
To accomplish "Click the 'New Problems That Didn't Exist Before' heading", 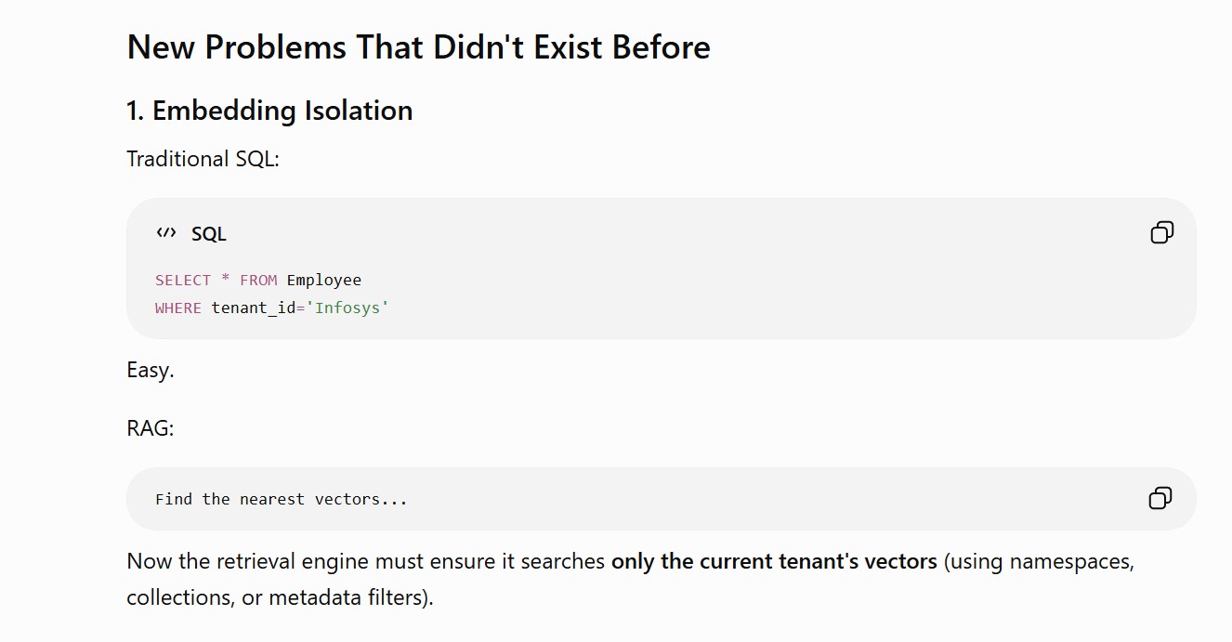I will 419,46.
